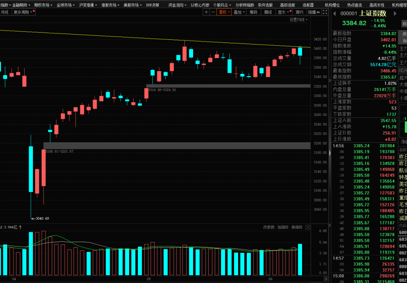Click the 简约 simple view button
The width and height of the screenshot is (407, 283).
pos(299,12)
